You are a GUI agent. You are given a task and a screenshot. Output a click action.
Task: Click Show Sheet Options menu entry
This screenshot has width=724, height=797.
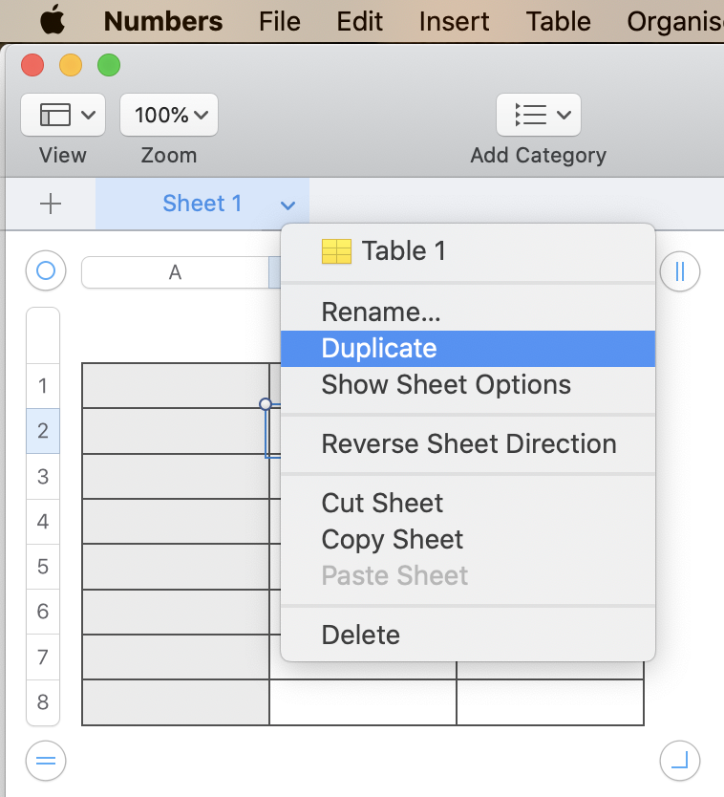click(x=446, y=385)
